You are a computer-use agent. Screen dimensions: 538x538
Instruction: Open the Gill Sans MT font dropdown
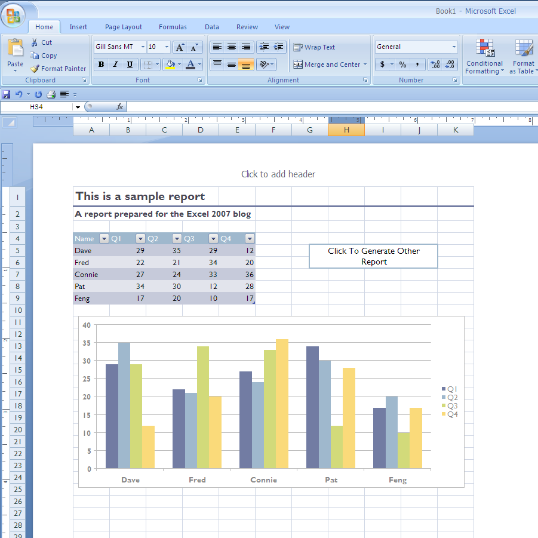(143, 47)
